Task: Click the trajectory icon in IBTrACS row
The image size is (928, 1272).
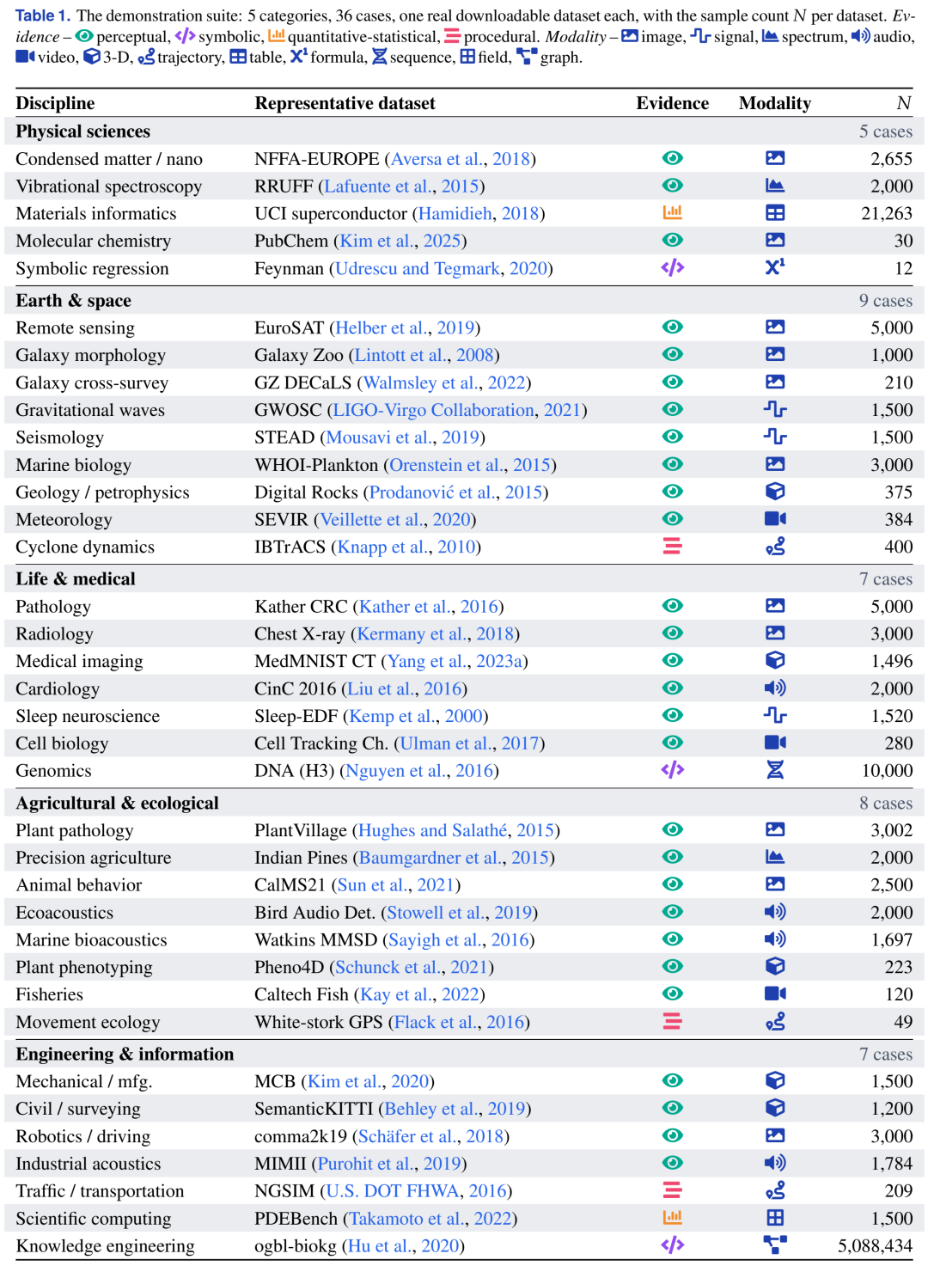Action: tap(775, 546)
